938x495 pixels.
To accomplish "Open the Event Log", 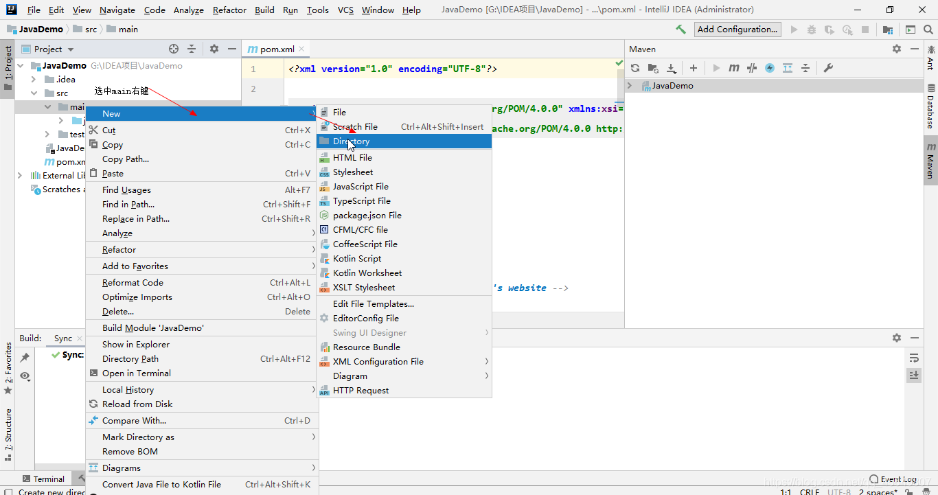I will [893, 479].
